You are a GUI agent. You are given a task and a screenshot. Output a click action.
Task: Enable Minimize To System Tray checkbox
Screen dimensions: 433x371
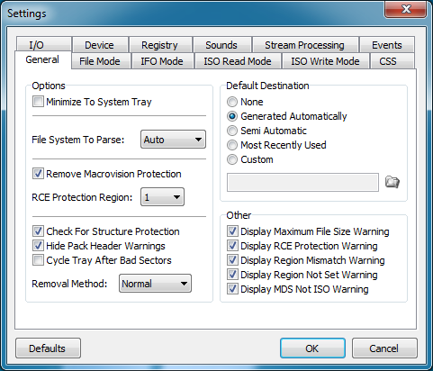coord(38,102)
